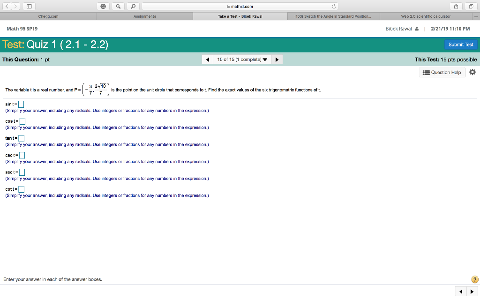Click the Bibek Rawal user name
The width and height of the screenshot is (480, 300).
coord(398,29)
